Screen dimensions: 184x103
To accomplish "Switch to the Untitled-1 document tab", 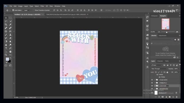I will click(x=28, y=15).
